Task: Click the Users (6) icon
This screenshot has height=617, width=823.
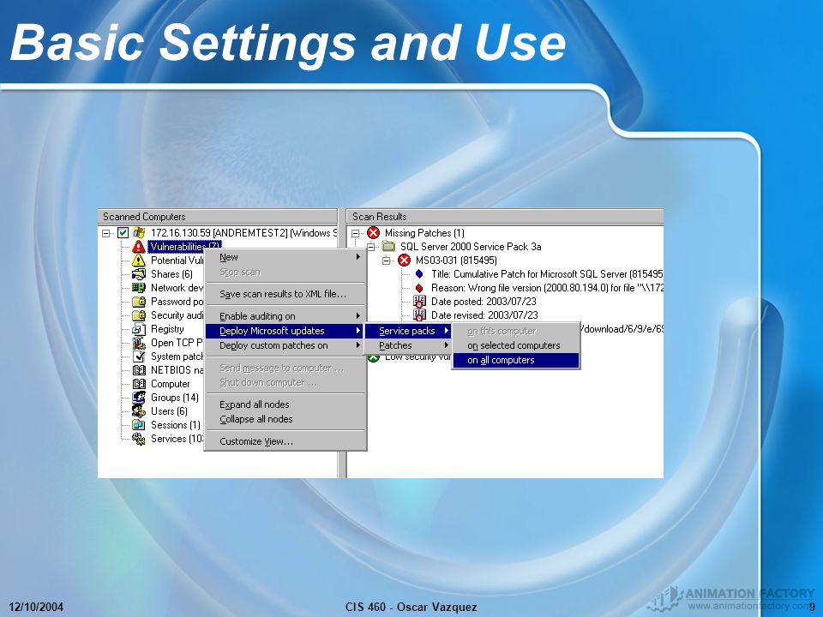Action: click(139, 410)
